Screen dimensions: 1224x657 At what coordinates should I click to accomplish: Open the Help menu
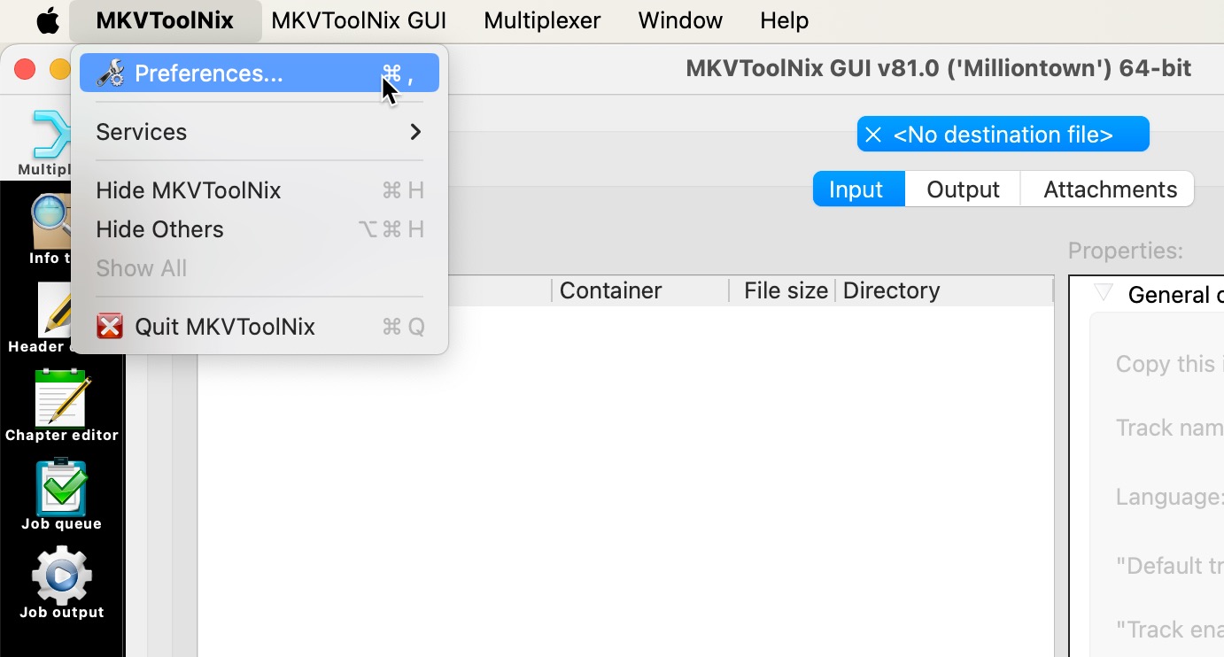784,20
